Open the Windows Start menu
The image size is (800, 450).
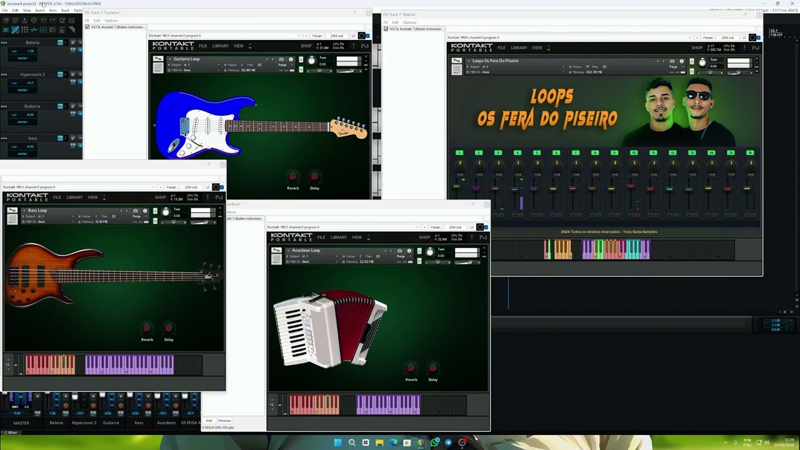pos(337,442)
